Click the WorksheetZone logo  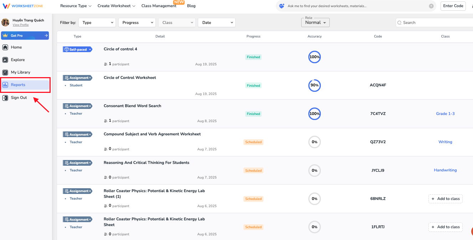[x=23, y=6]
